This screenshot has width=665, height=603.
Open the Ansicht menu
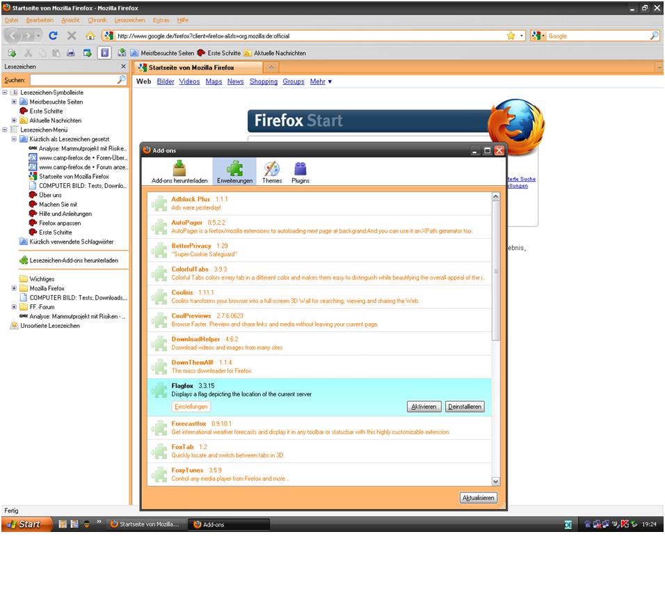pyautogui.click(x=70, y=20)
